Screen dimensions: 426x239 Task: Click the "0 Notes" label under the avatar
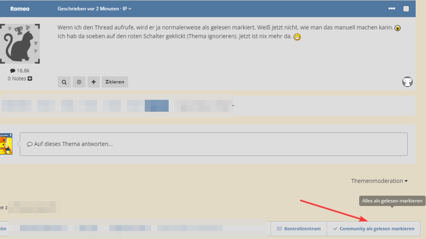(x=17, y=79)
